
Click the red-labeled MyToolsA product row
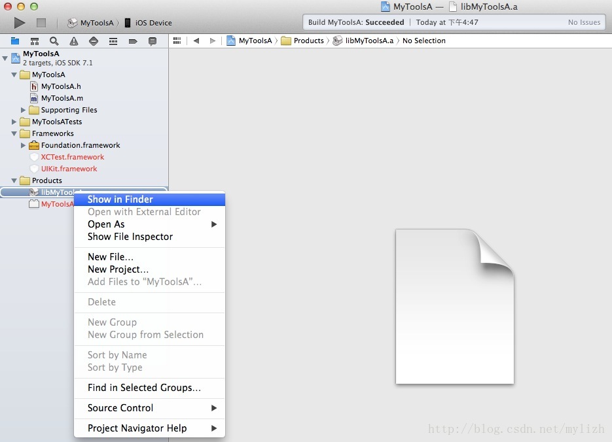[x=52, y=204]
